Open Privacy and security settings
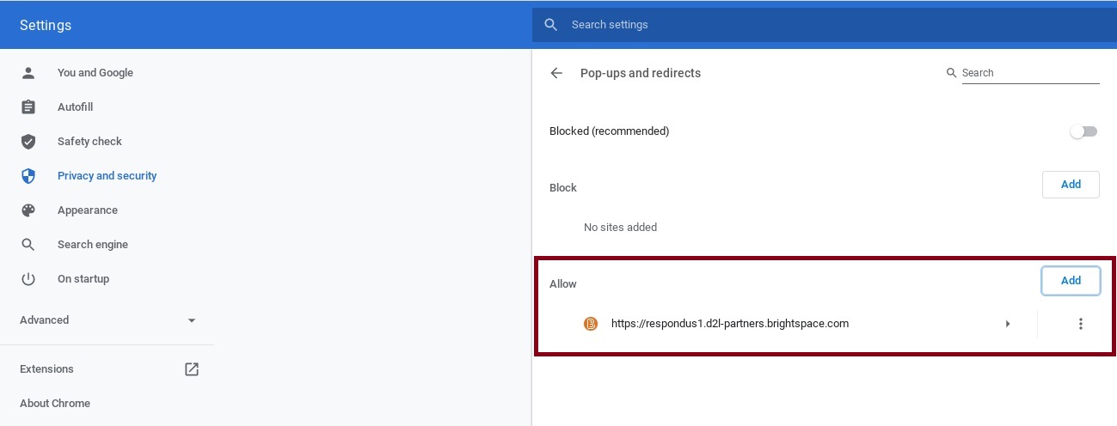The height and width of the screenshot is (426, 1117). click(107, 176)
